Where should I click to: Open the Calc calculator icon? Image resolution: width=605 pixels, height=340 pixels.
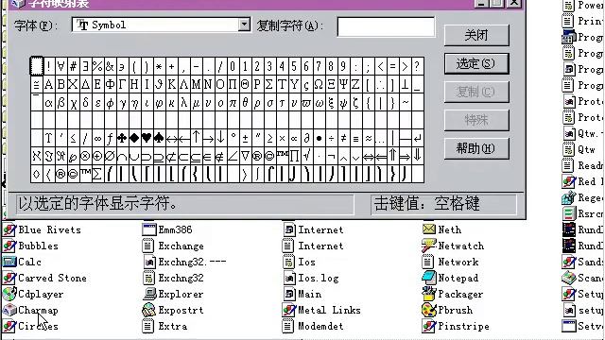[9, 262]
